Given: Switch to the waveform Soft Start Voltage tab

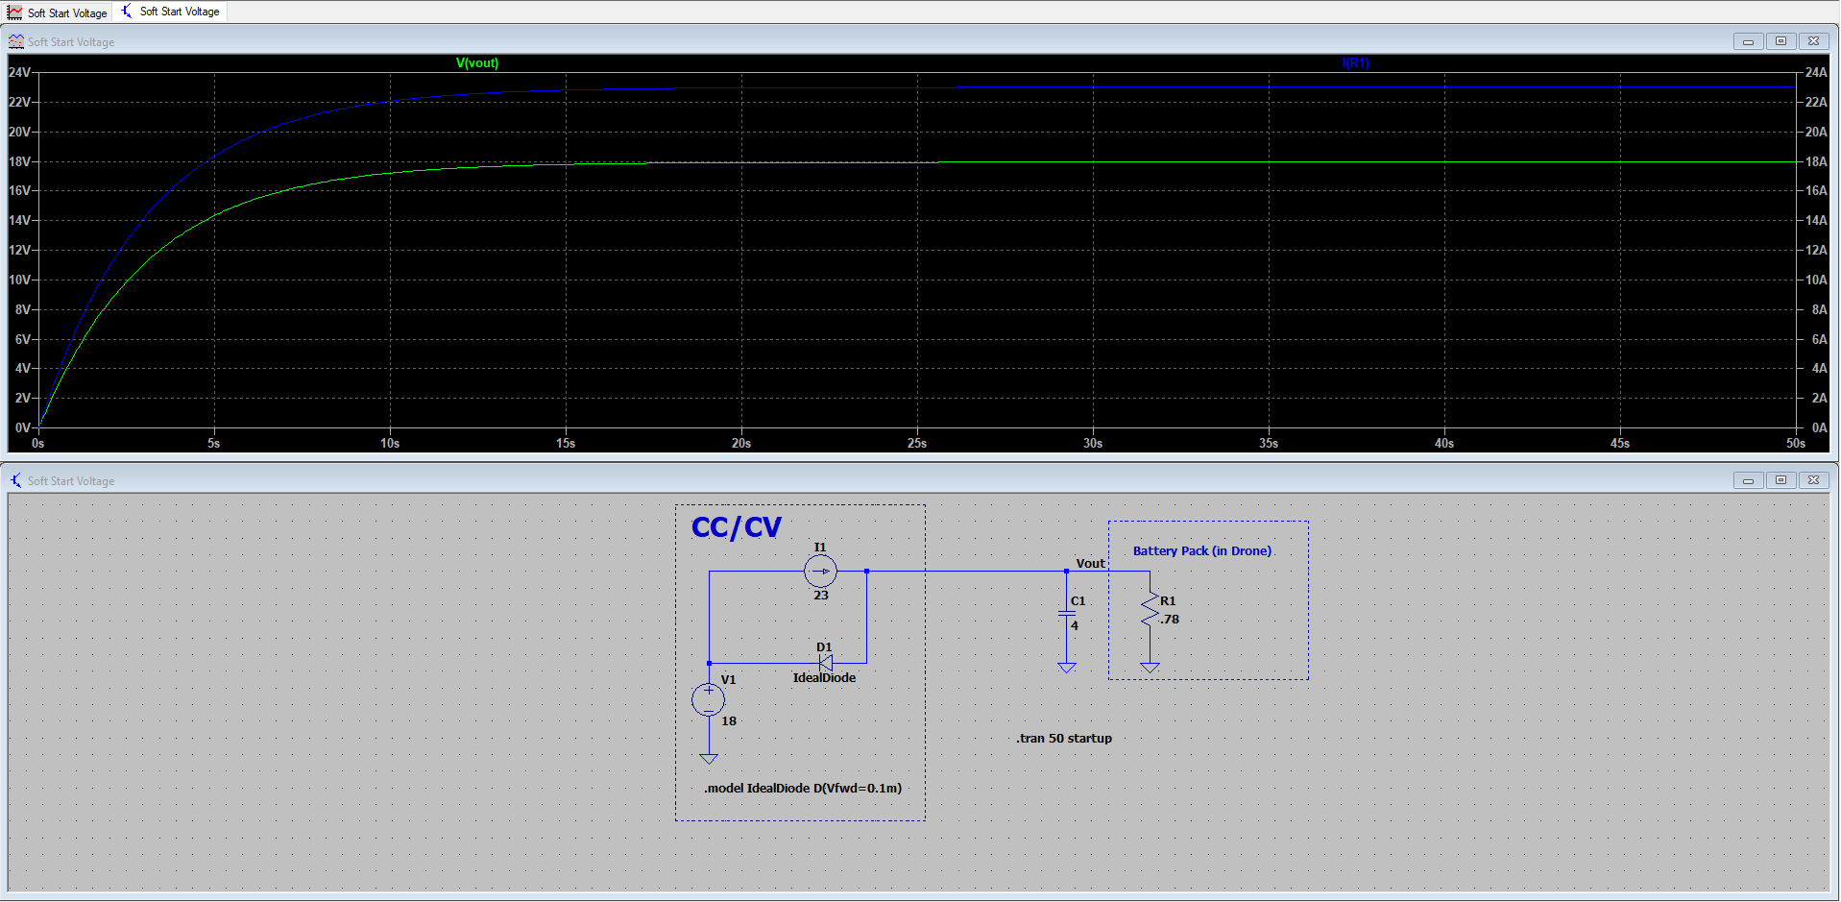Looking at the screenshot, I should tap(57, 12).
